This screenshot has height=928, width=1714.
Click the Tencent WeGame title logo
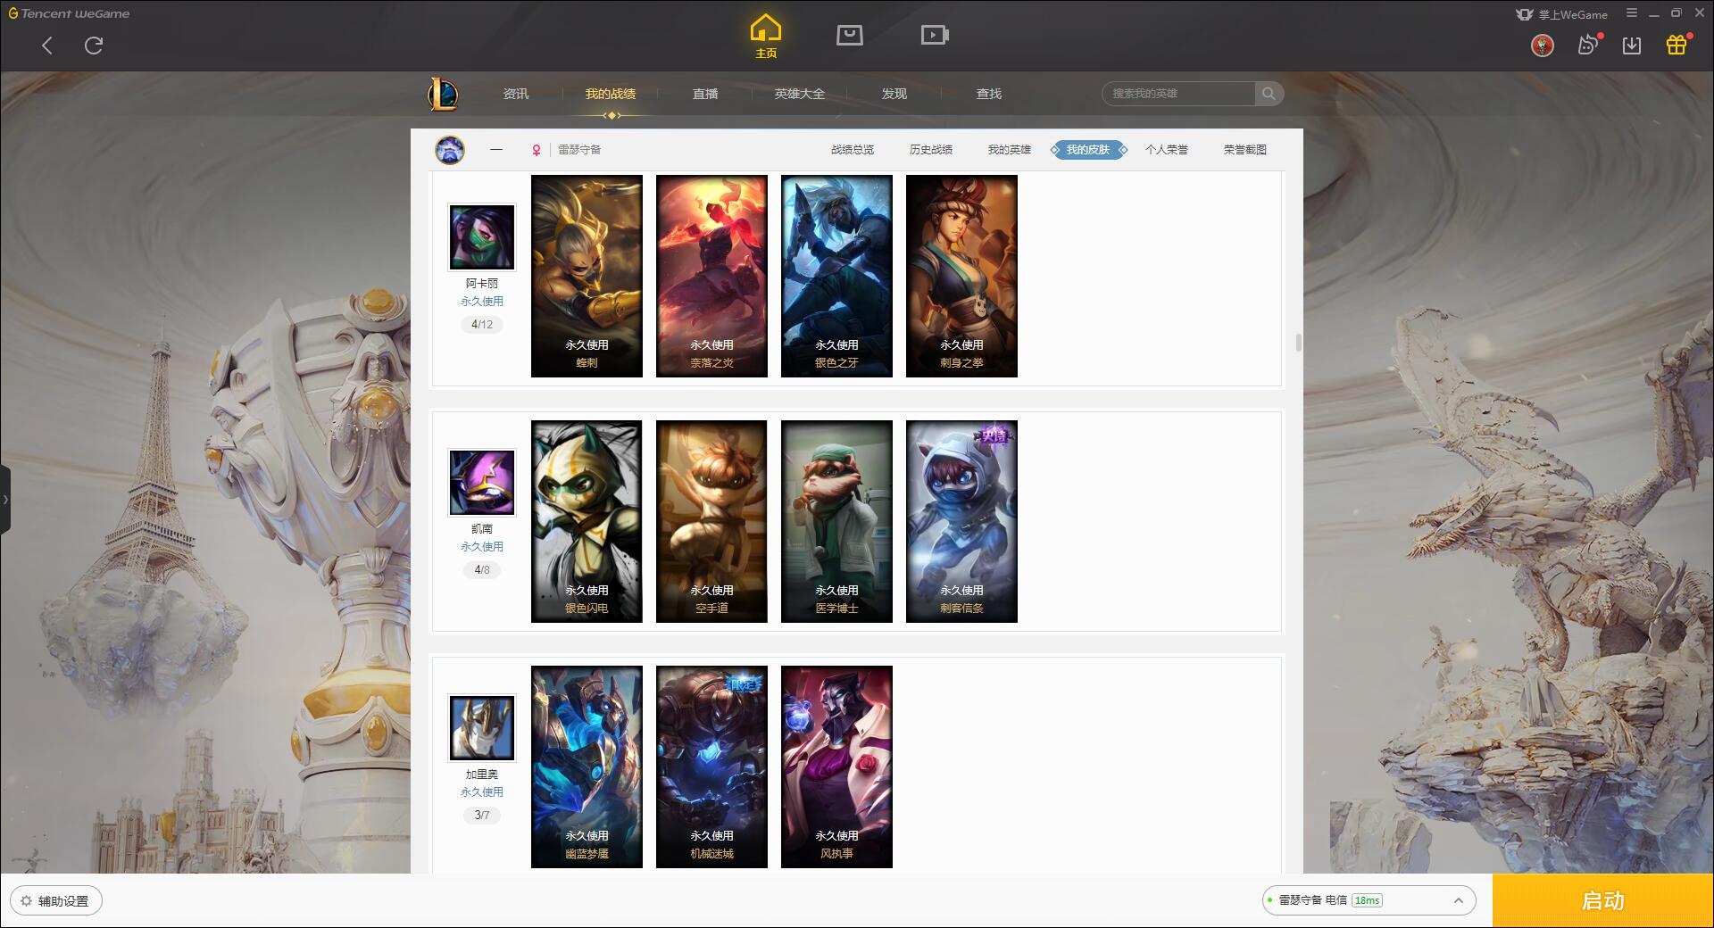[x=70, y=13]
